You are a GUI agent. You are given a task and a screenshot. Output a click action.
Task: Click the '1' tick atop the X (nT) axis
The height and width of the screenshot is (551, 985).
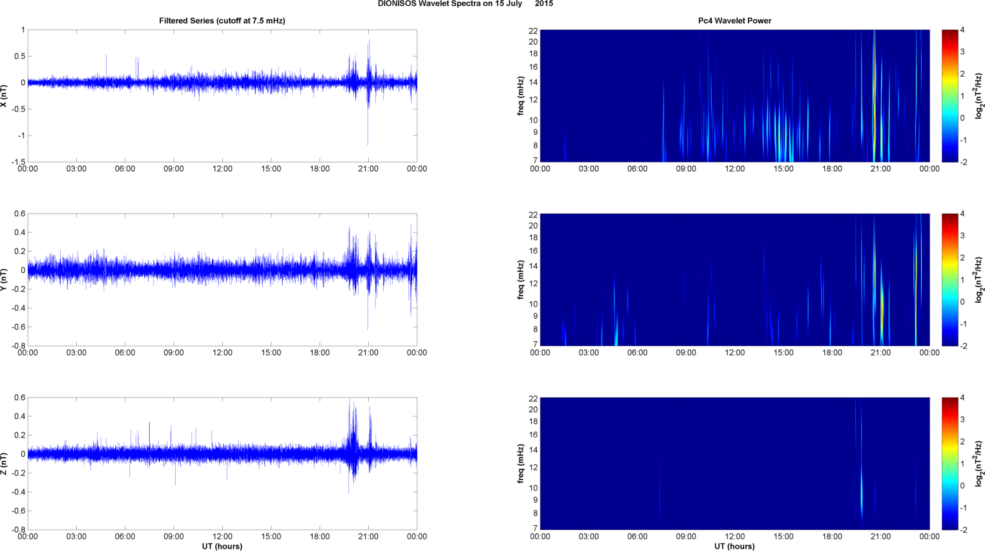point(23,30)
